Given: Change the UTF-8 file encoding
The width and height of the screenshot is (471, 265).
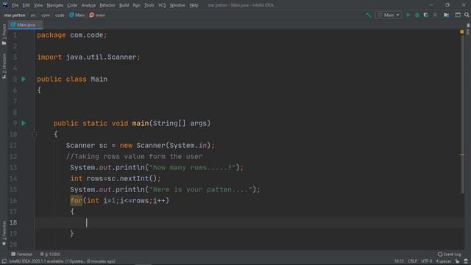Looking at the screenshot, I should click(x=427, y=261).
